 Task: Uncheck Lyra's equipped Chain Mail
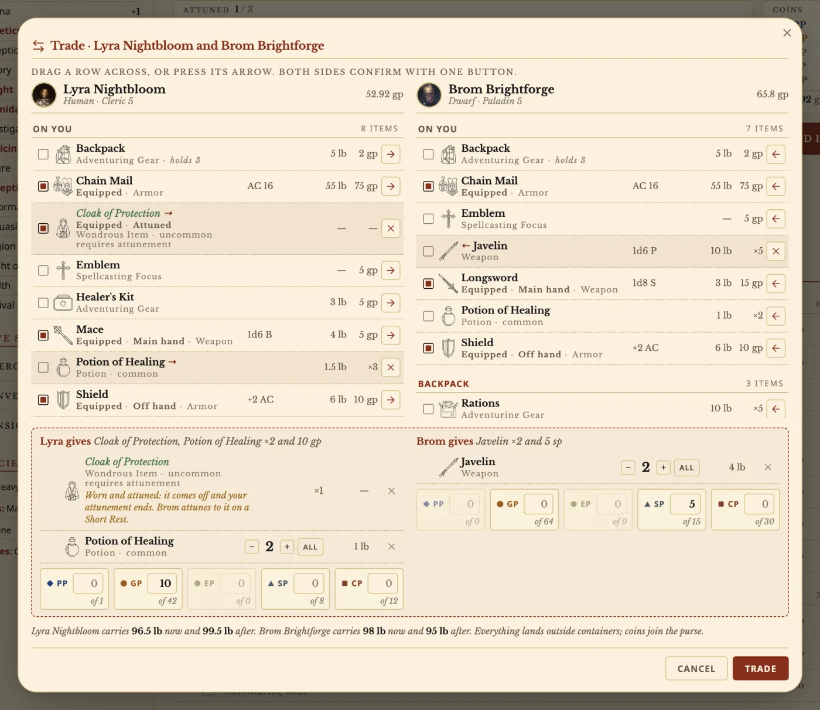click(x=43, y=186)
